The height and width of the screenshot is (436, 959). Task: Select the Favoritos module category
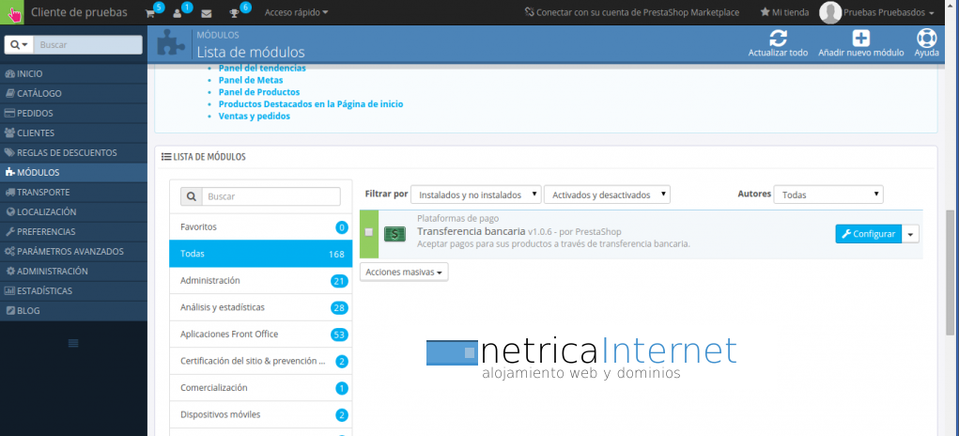pyautogui.click(x=260, y=226)
